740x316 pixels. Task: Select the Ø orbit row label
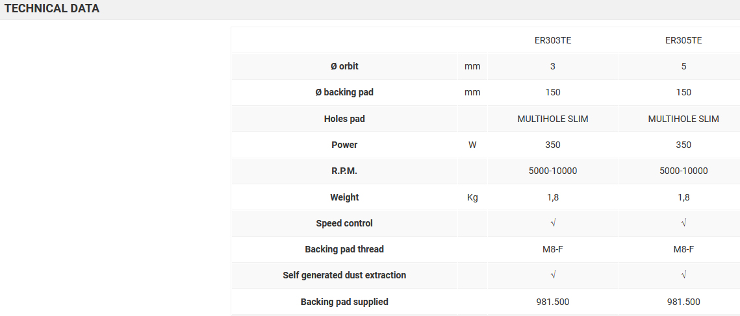tap(344, 66)
